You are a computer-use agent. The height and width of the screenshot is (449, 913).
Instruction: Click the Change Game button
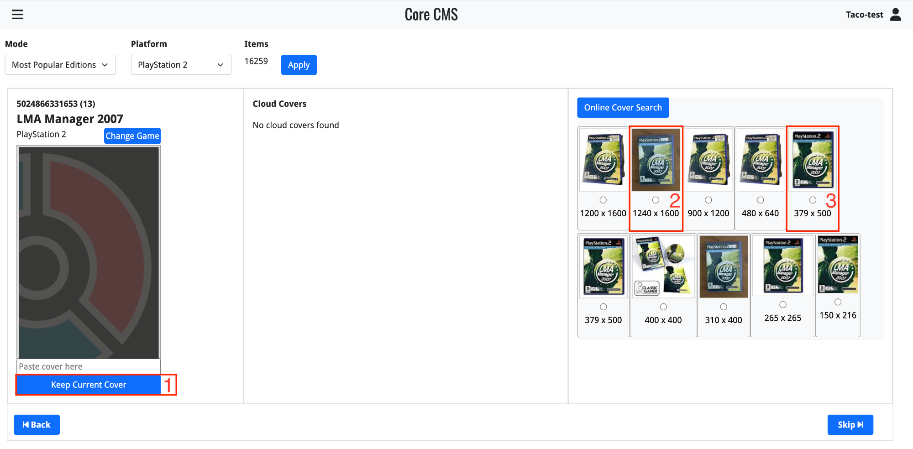point(132,136)
